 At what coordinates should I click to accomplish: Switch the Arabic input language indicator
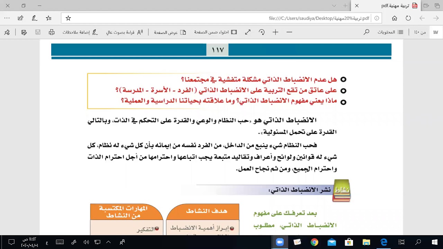(47, 242)
